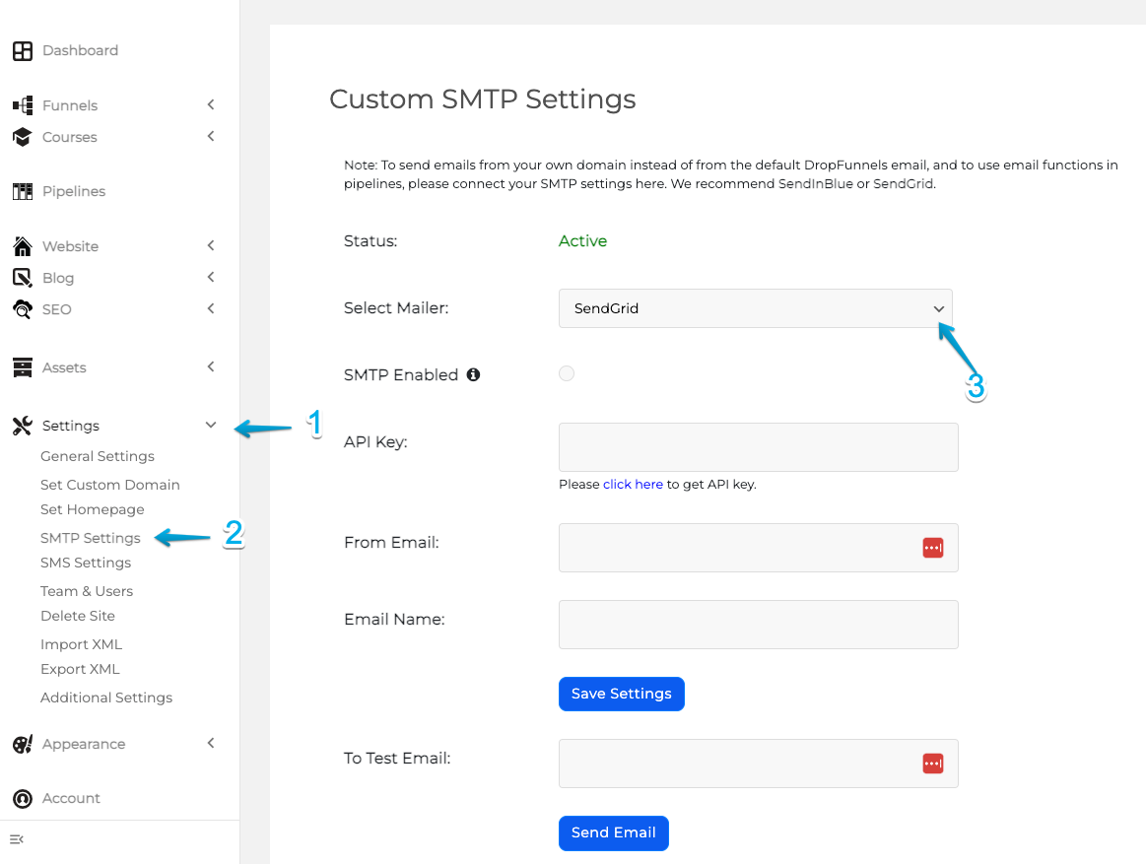Click the collapse sidebar arrow at bottom
1146x864 pixels.
pos(16,839)
